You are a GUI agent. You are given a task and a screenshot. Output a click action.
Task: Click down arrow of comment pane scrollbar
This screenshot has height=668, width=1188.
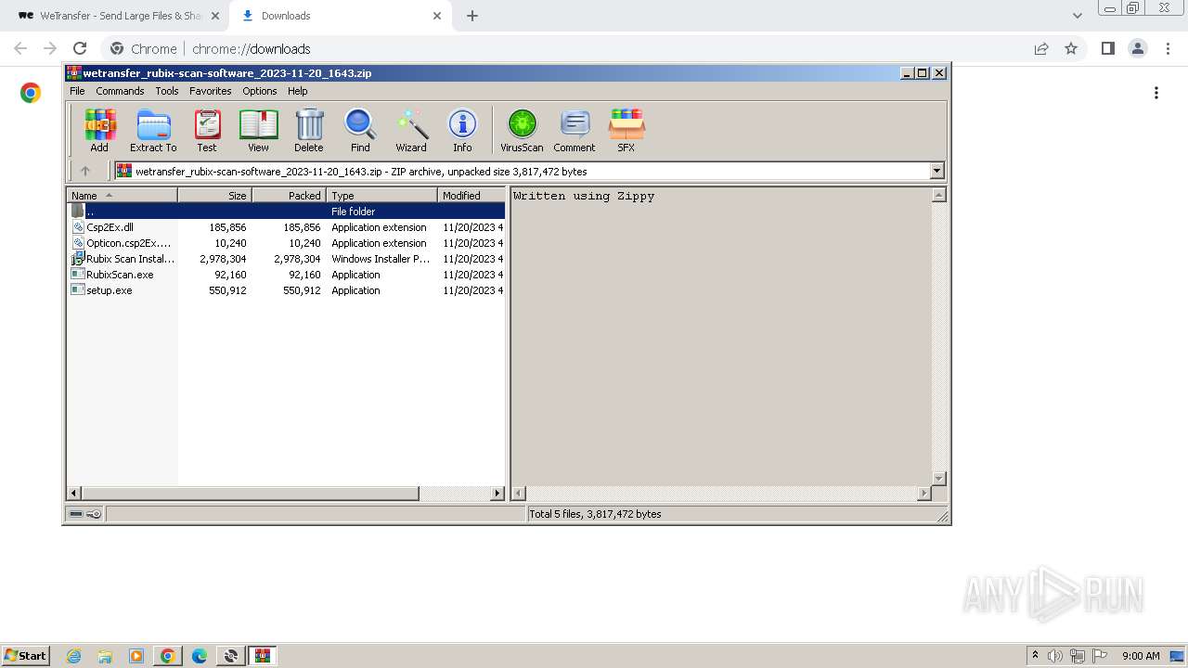[938, 479]
